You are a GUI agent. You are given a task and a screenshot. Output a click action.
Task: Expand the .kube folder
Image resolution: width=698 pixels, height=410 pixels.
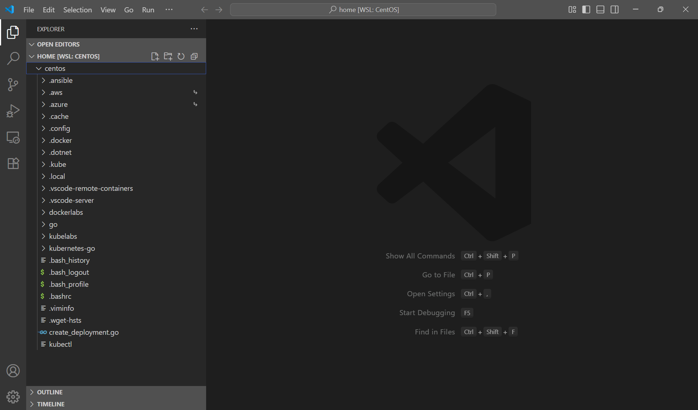point(116,164)
